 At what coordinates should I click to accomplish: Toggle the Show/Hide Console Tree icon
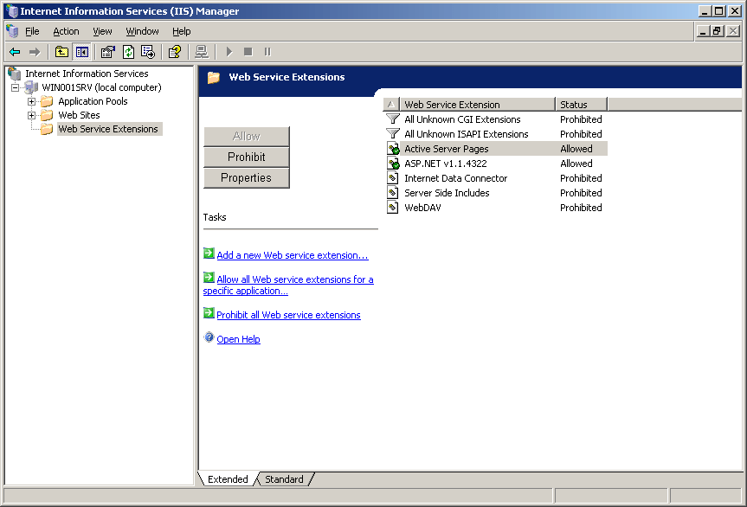pyautogui.click(x=81, y=52)
